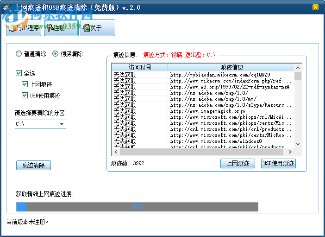Click the app icon in title bar

(x=6, y=8)
